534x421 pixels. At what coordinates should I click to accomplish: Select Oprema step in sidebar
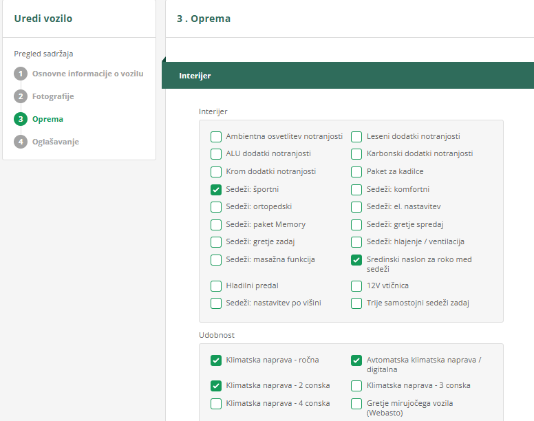pyautogui.click(x=47, y=119)
